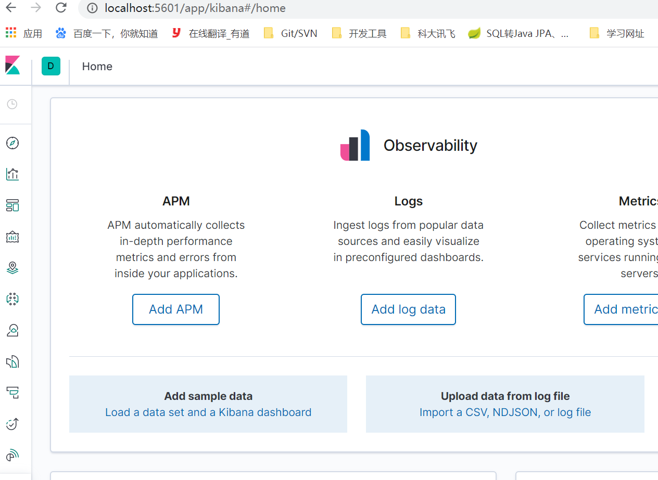Click the Add APM button
The image size is (658, 480).
tap(176, 309)
